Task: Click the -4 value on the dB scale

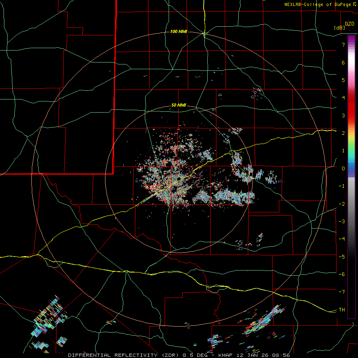Action: click(342, 239)
